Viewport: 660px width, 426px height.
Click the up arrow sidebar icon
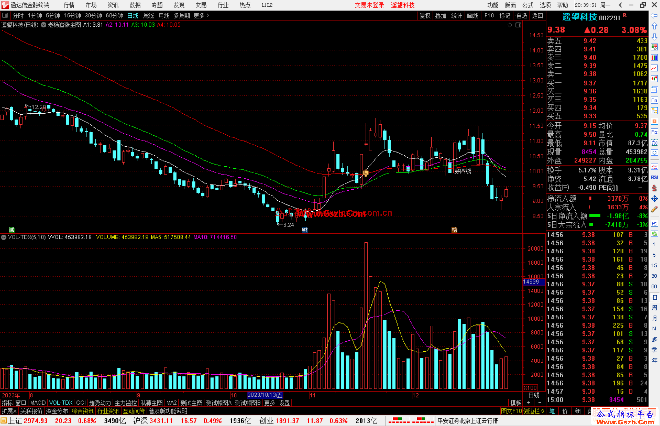click(x=654, y=26)
